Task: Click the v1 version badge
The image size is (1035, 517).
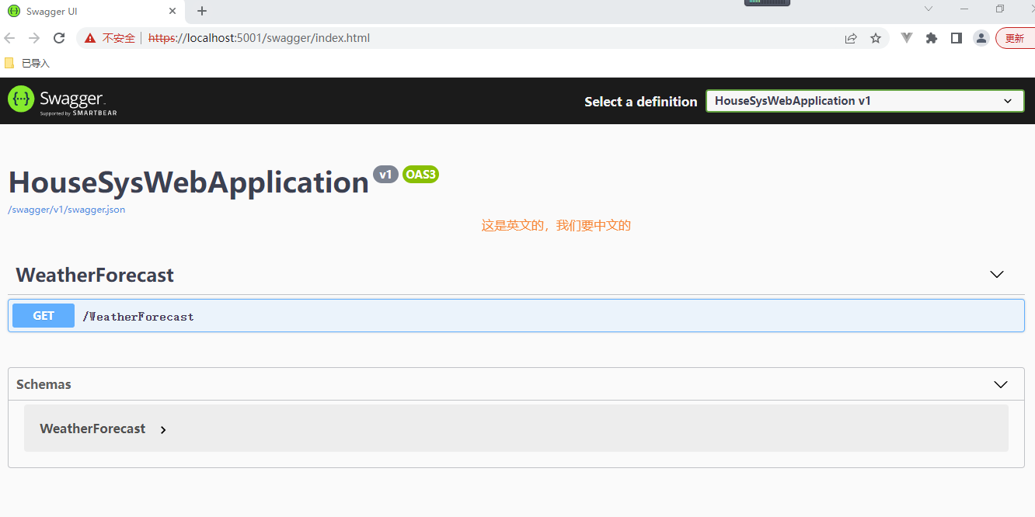Action: point(385,174)
